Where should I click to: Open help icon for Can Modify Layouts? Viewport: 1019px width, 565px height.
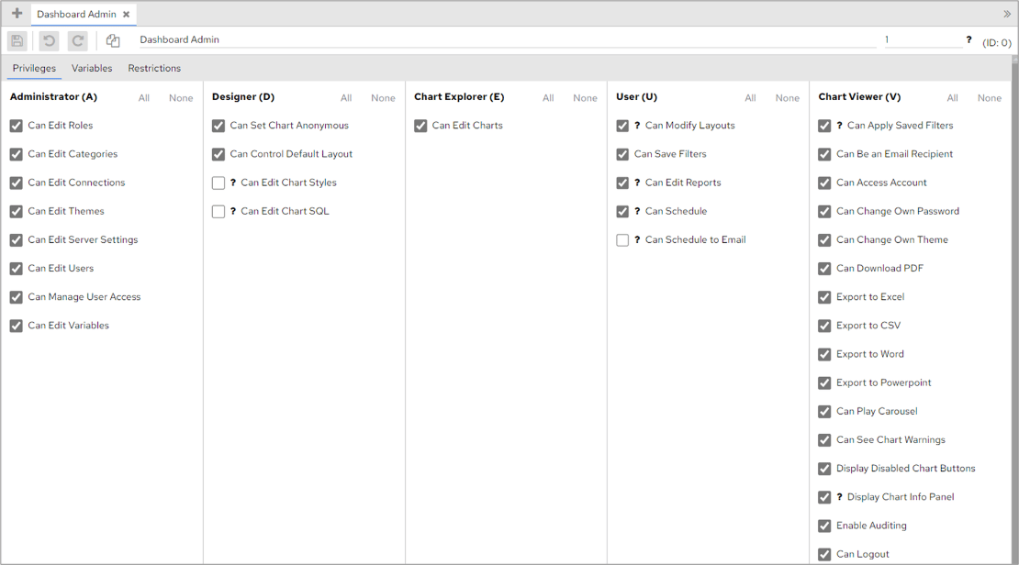pyautogui.click(x=637, y=126)
